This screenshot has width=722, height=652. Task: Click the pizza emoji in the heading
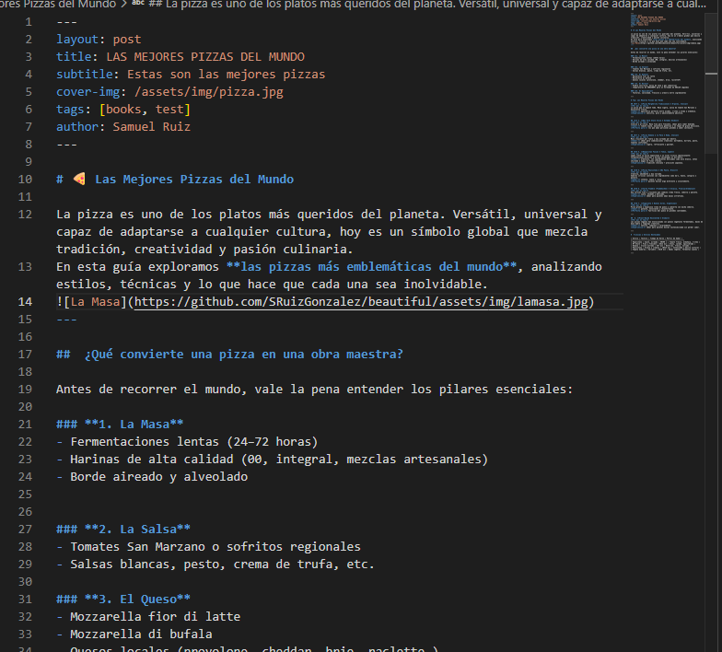(x=79, y=180)
